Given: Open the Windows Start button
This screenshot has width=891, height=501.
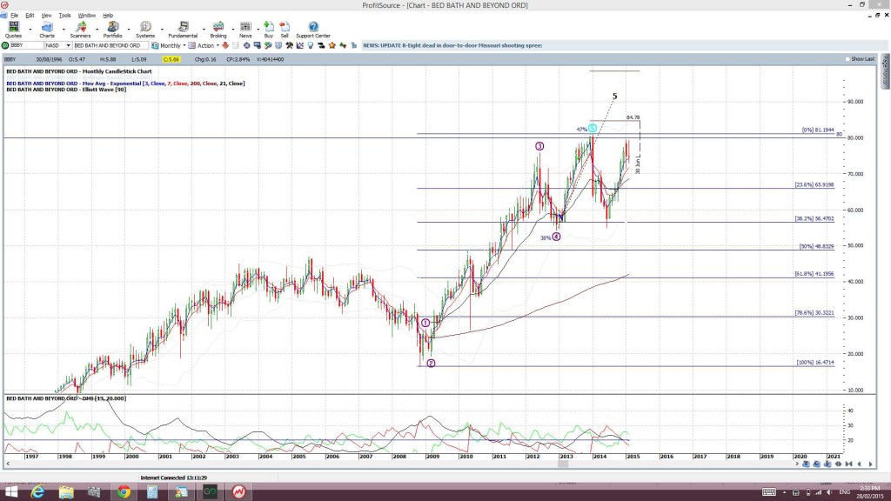Looking at the screenshot, I should tap(10, 492).
